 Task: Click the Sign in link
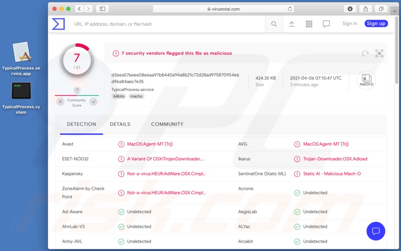coord(349,23)
